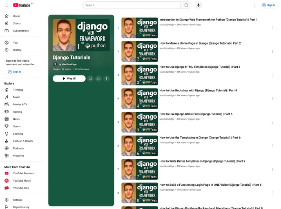Viewport: 281px width, 209px height.
Task: Open action menu dots for Part 8 video
Action: point(273,193)
